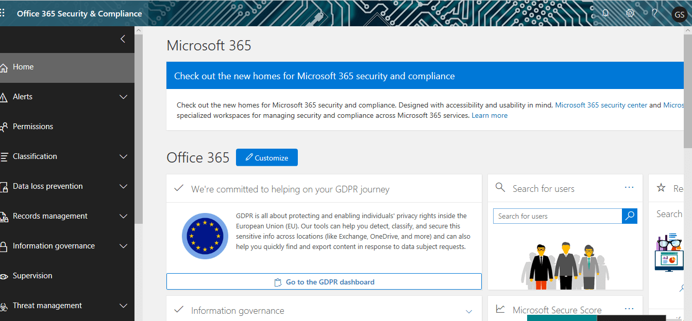Go to the GDPR dashboard

324,282
